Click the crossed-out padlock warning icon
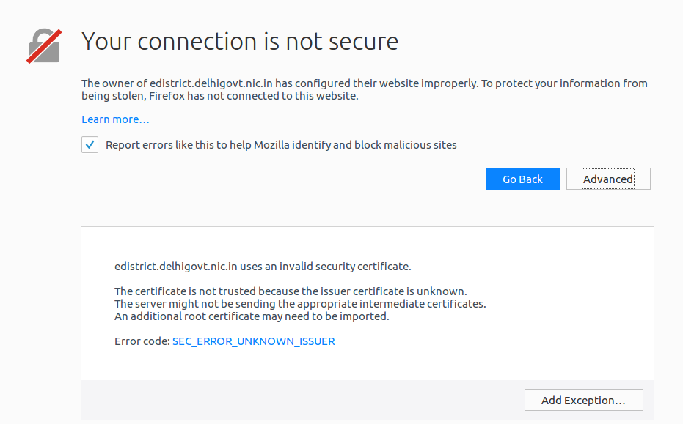 tap(44, 46)
